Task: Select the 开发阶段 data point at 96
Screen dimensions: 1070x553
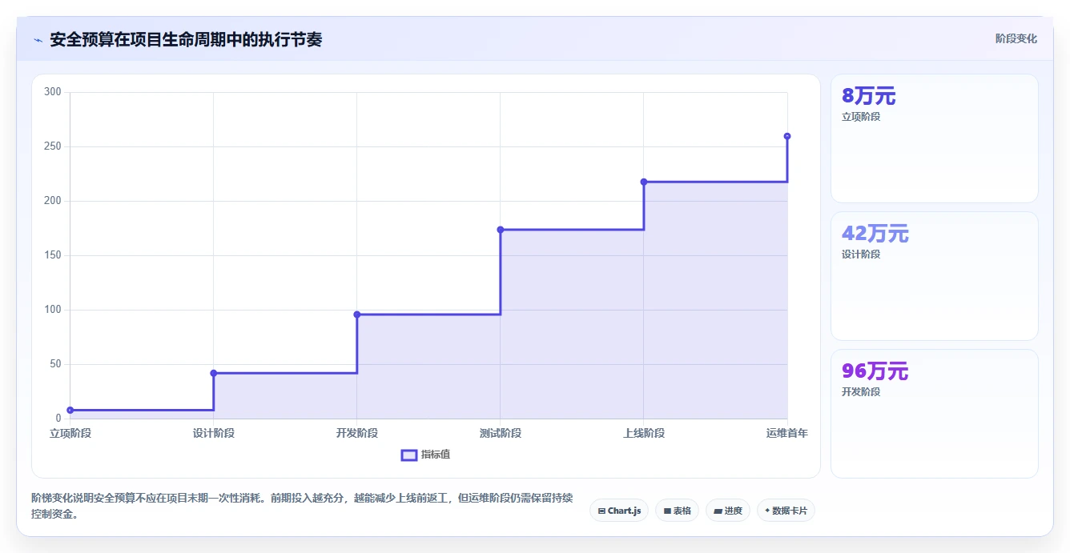Action: 357,315
